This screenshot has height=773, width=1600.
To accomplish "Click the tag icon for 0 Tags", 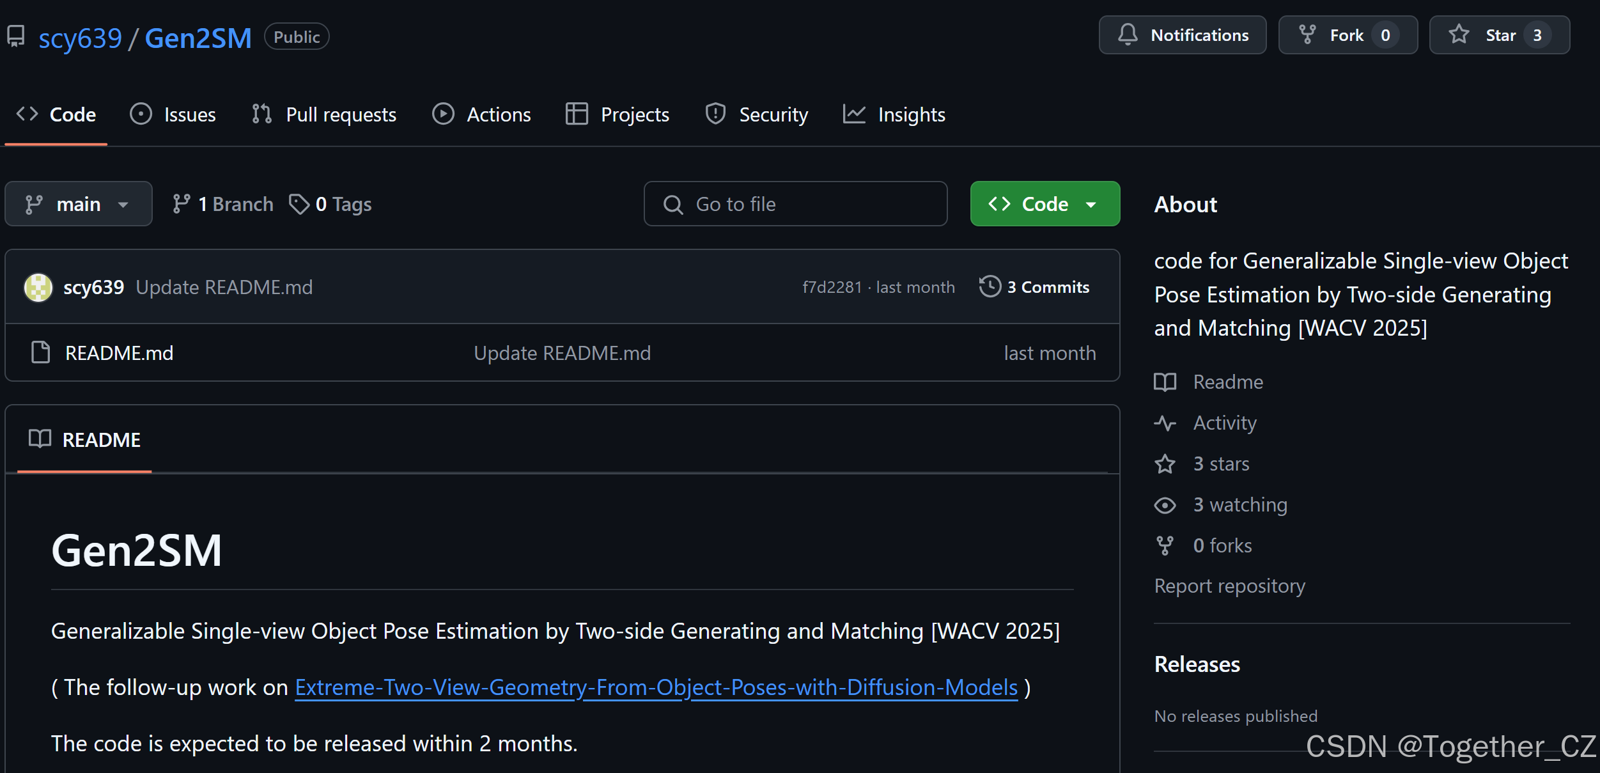I will click(299, 204).
